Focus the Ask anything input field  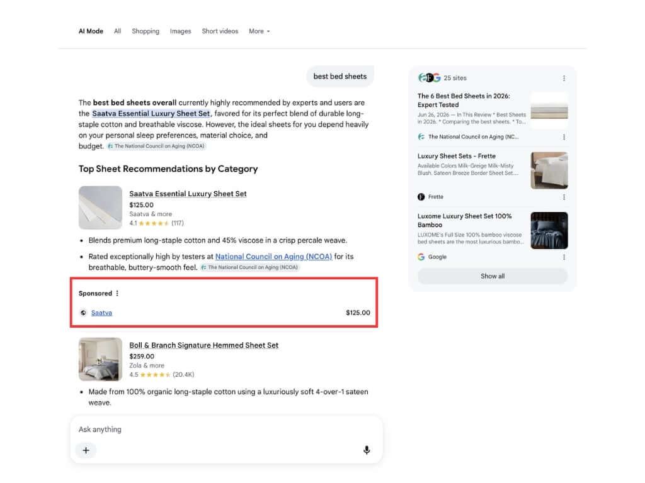[226, 430]
